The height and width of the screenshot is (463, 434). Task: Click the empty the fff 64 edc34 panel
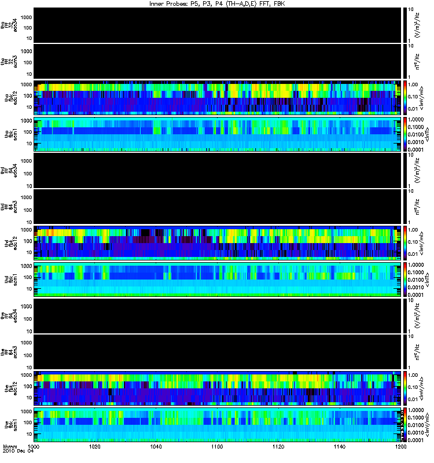coord(218,315)
